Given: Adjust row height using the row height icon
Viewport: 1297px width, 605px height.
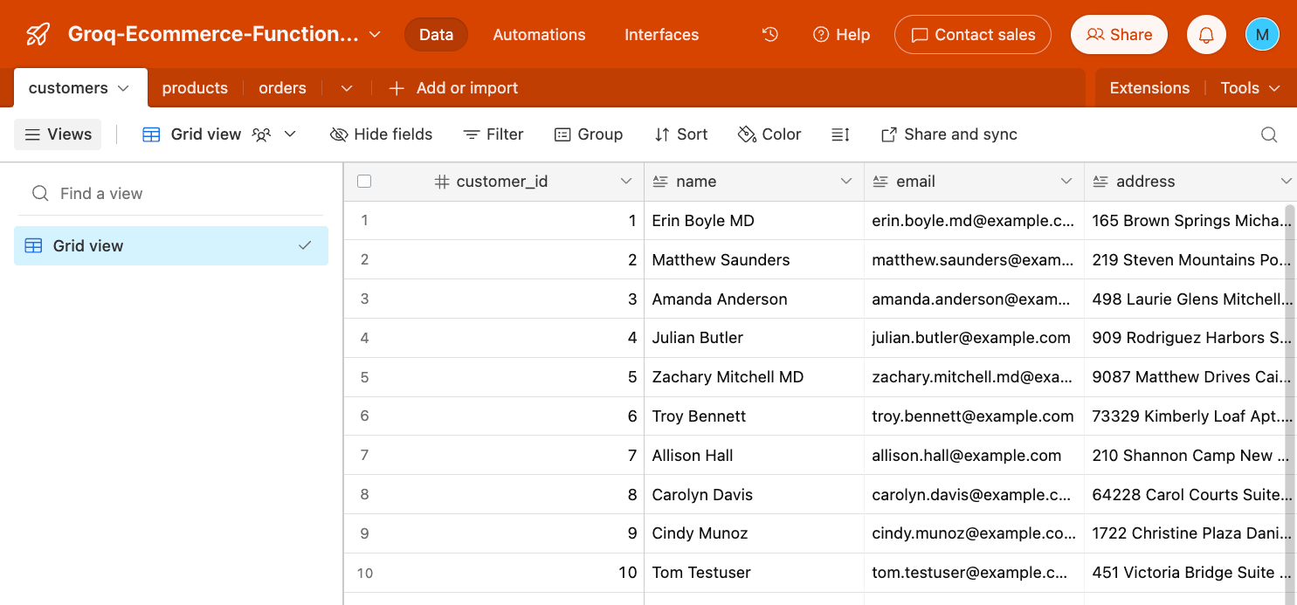Looking at the screenshot, I should 839,134.
